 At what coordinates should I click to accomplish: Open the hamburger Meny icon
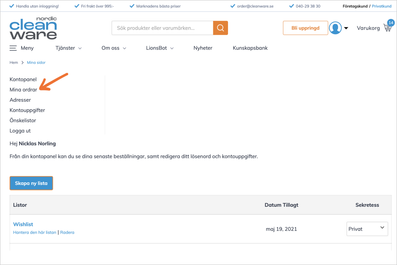tap(13, 48)
